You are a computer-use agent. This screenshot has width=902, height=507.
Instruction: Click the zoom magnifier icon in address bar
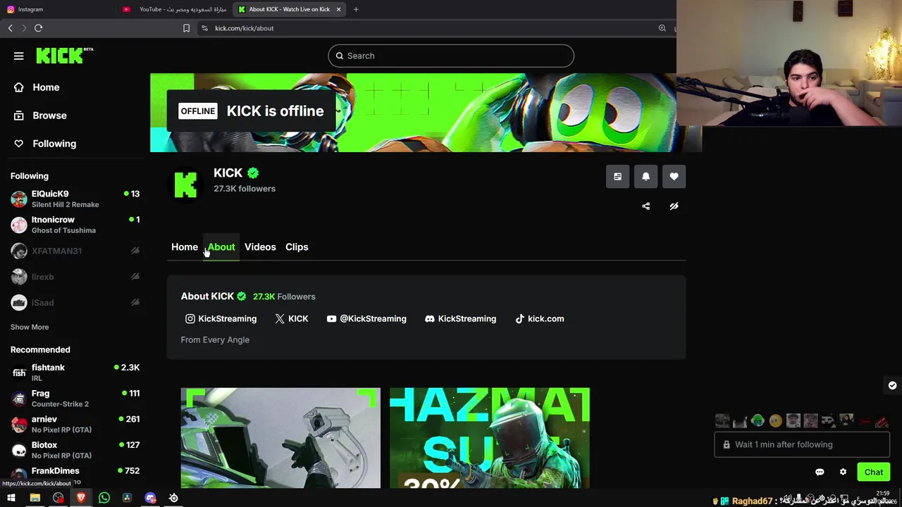pyautogui.click(x=662, y=28)
